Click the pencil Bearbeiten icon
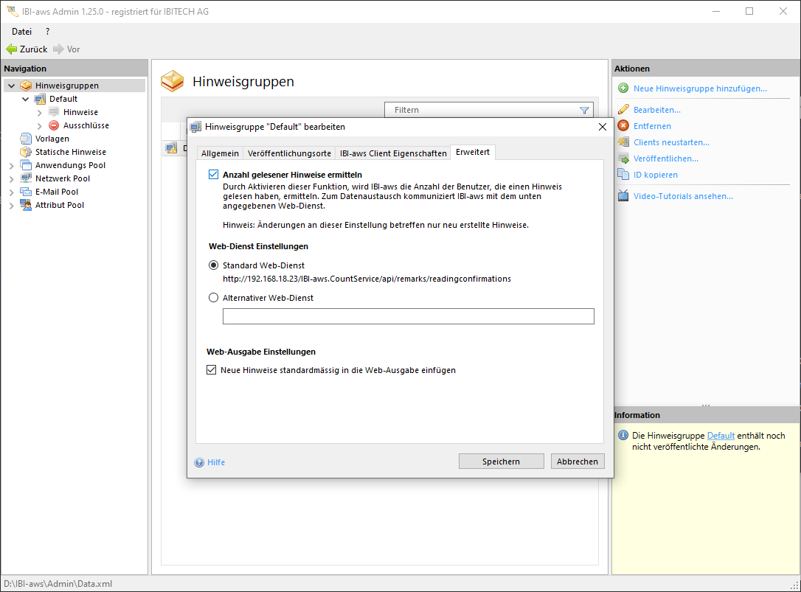The image size is (801, 592). [x=623, y=110]
